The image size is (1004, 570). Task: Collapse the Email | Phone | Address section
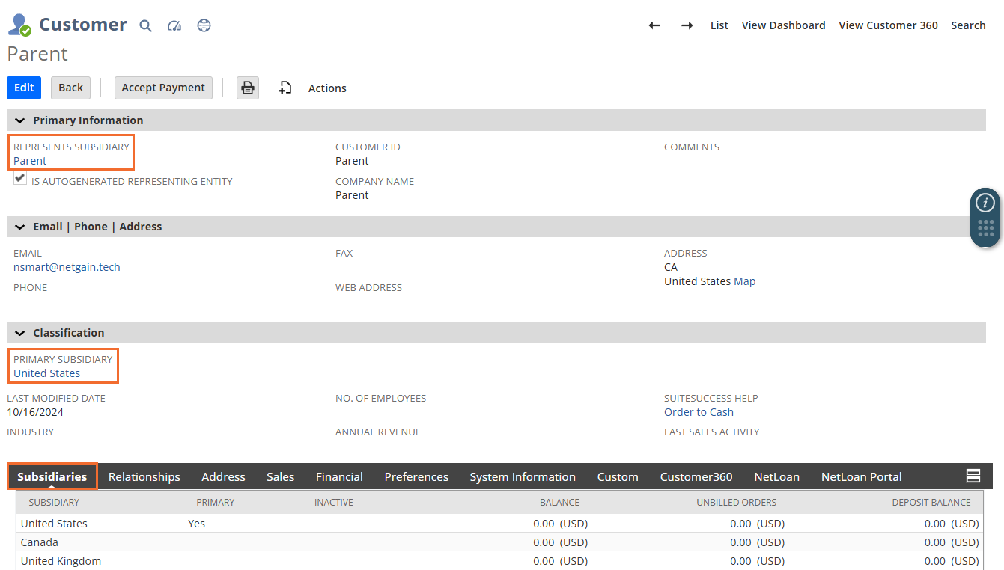pyautogui.click(x=19, y=227)
